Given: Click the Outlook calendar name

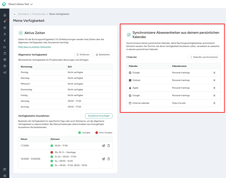Looking at the screenshot, I should pos(181,80).
